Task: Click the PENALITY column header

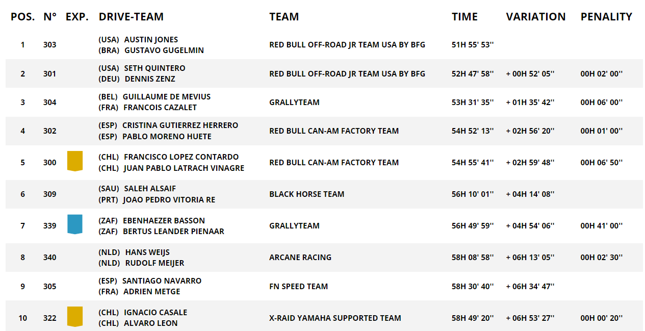Action: point(606,17)
